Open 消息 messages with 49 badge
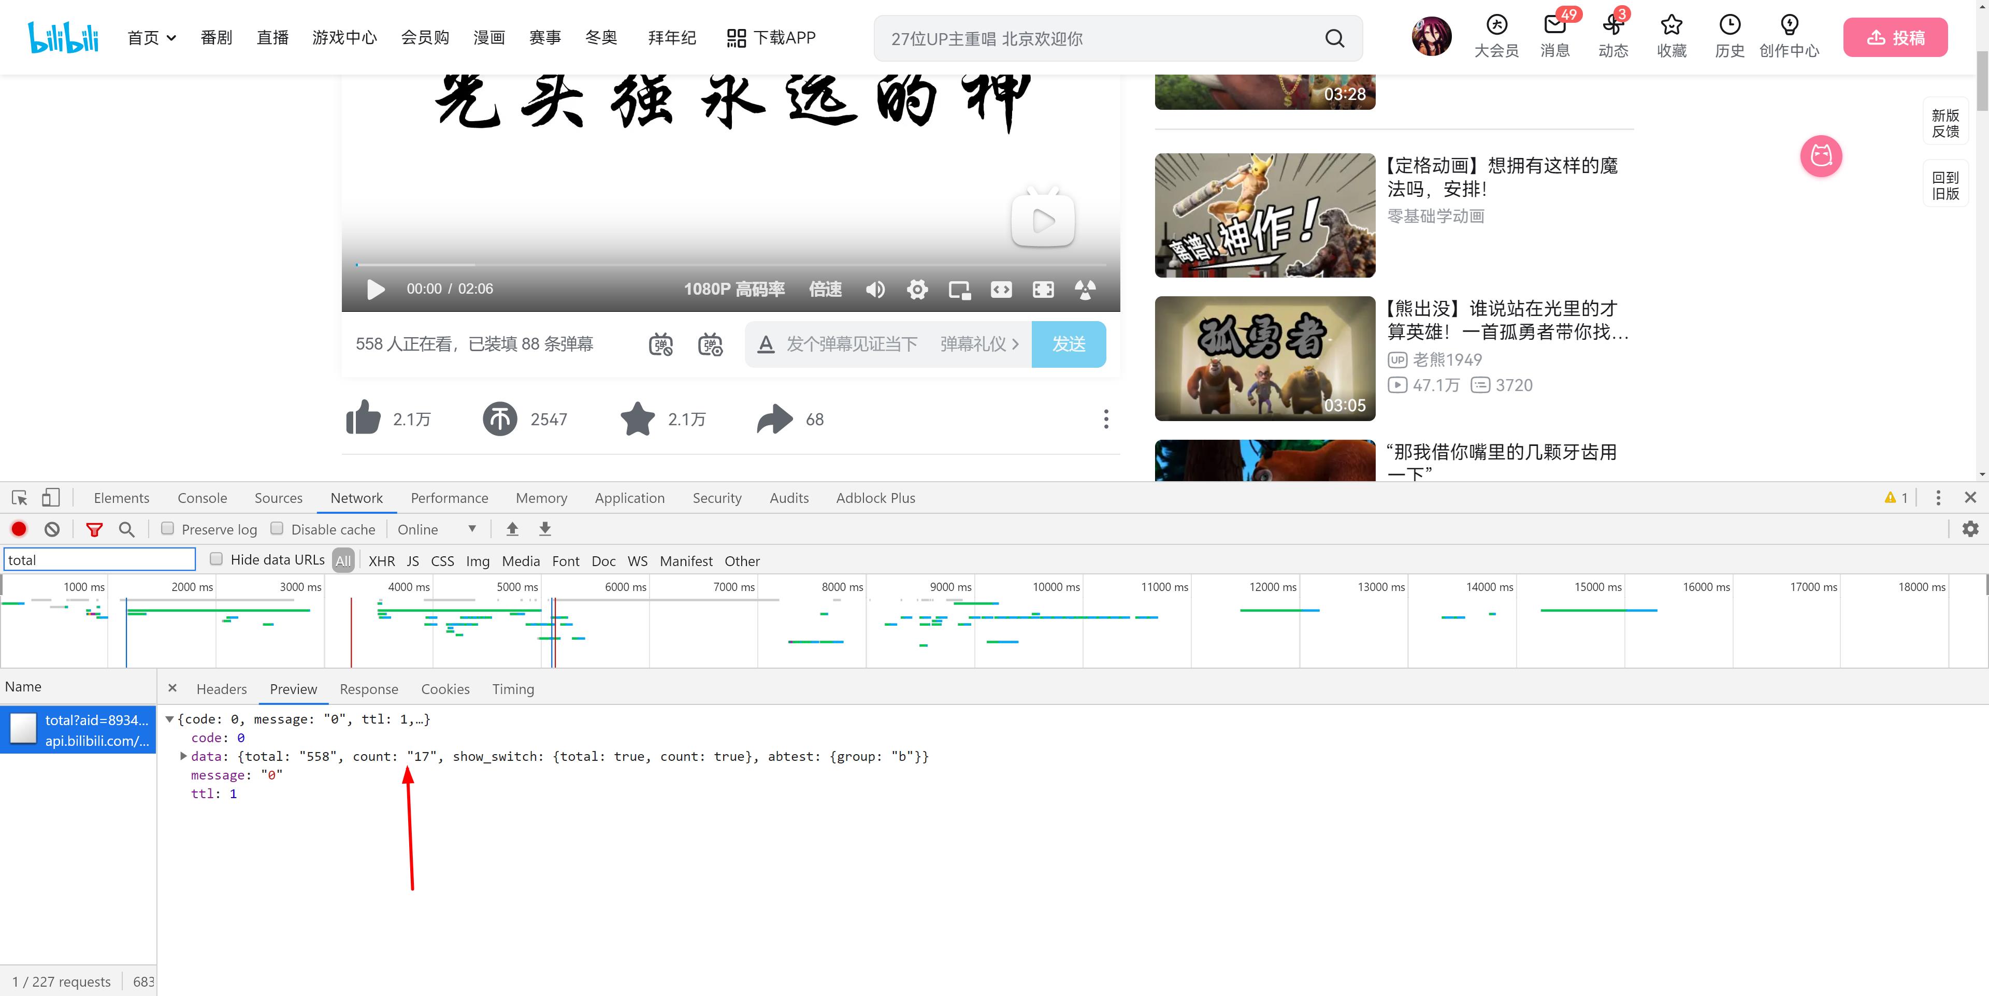Screen dimensions: 1989x996 pos(1555,37)
